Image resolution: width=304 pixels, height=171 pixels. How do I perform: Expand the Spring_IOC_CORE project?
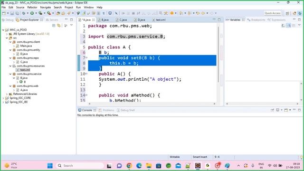3,98
